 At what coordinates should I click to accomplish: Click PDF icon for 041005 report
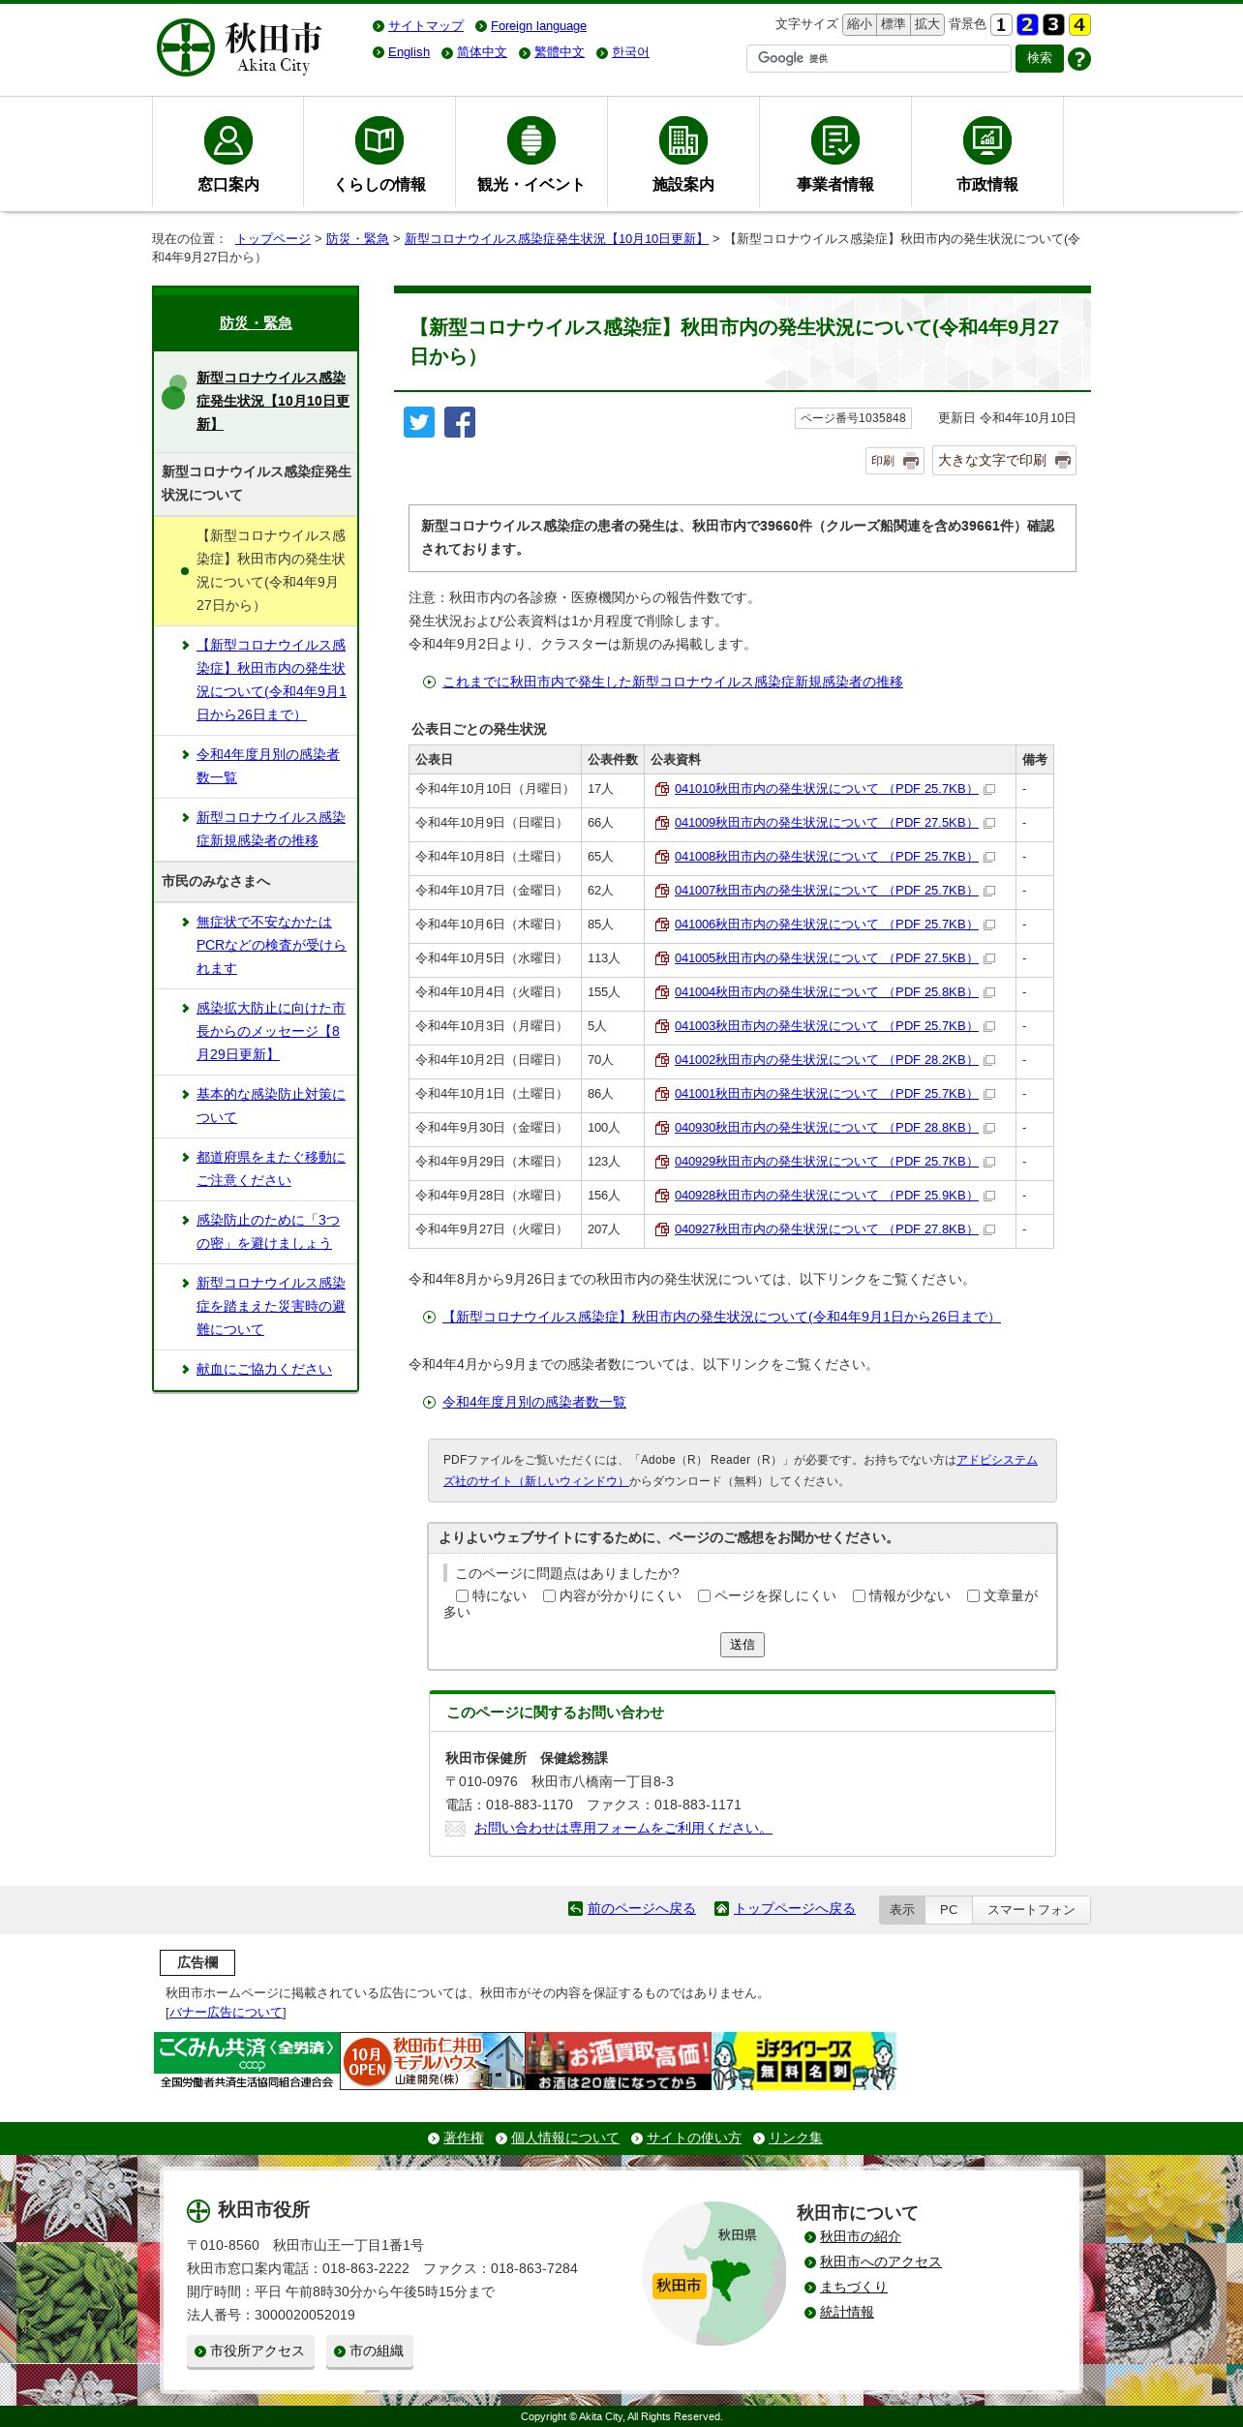pyautogui.click(x=662, y=958)
